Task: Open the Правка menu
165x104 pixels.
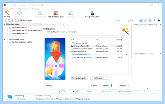Action: tap(13, 9)
